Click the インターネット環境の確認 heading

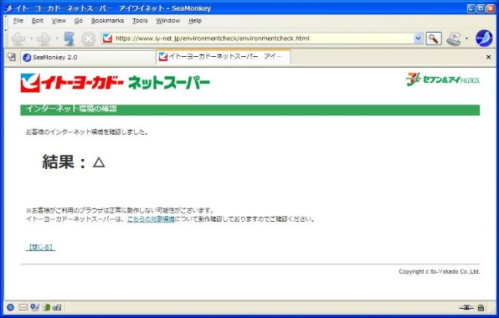(72, 109)
